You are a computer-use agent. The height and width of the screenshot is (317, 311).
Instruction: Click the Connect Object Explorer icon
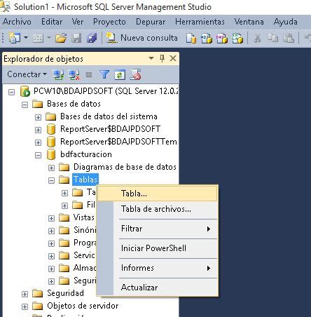point(58,75)
